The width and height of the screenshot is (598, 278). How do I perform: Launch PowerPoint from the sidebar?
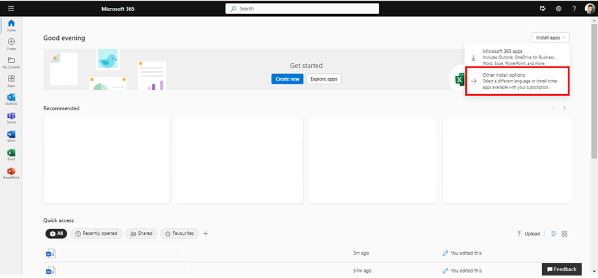[11, 173]
